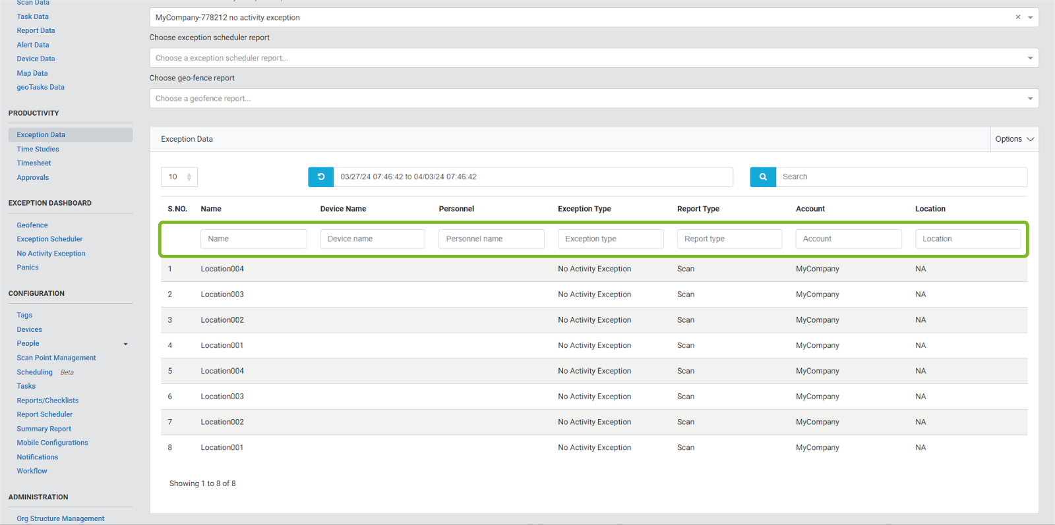
Task: Click the blue magnifier search icon
Action: coord(763,177)
